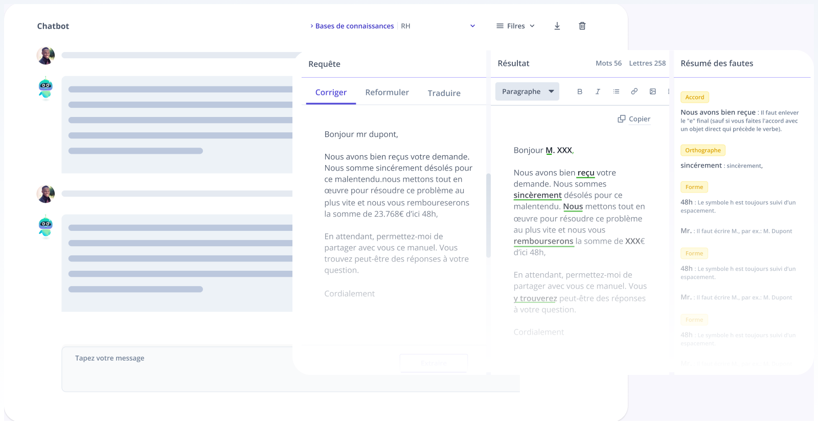818x425 pixels.
Task: Insert an image in Résultat editor
Action: click(652, 91)
